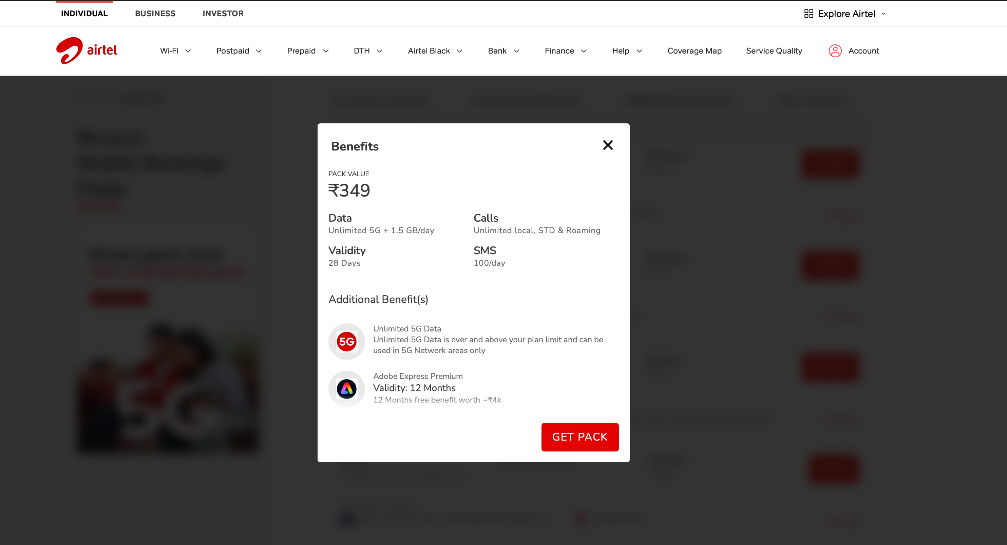The height and width of the screenshot is (545, 1007).
Task: Expand the Explore Airtel dropdown
Action: [844, 14]
